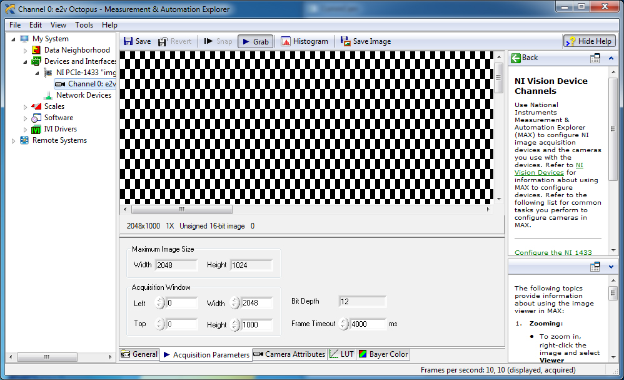Click the image horizontal scrollbar thumb
Image resolution: width=624 pixels, height=380 pixels.
(x=181, y=210)
